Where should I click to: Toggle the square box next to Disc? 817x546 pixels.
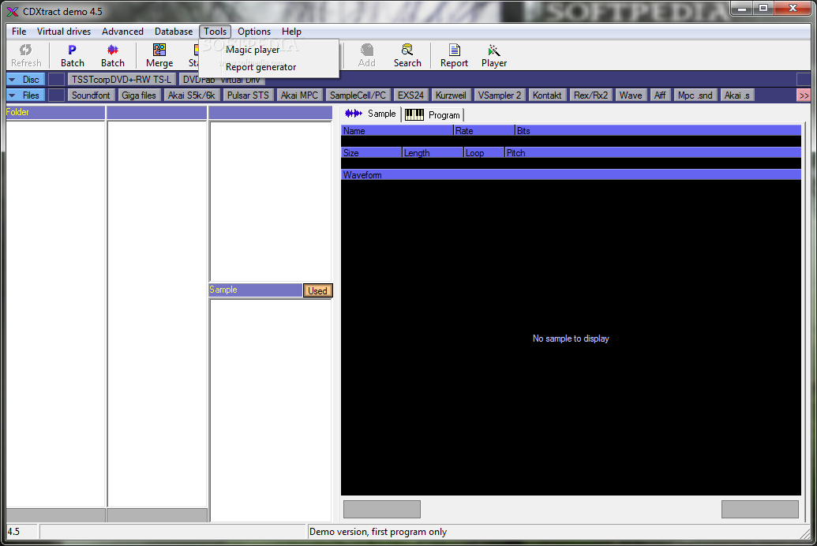tap(56, 80)
